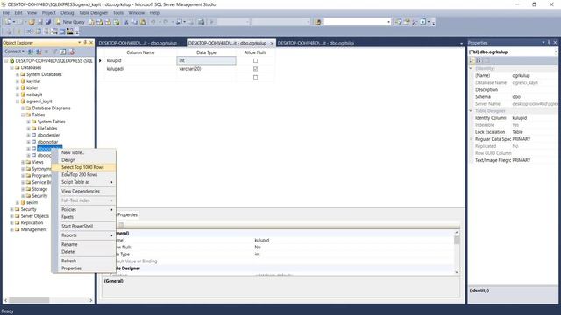Expand the Management node
Viewport: 561px width, 315px height.
coord(11,229)
